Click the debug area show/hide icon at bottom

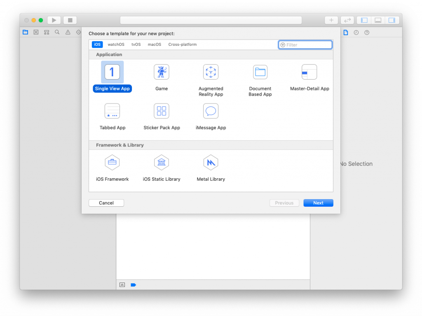[x=122, y=285]
